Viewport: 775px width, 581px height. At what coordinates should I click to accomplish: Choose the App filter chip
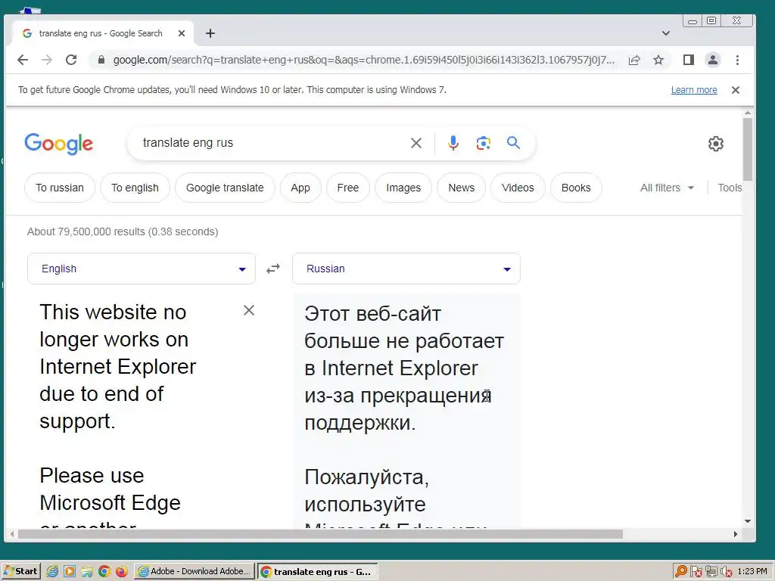point(300,188)
